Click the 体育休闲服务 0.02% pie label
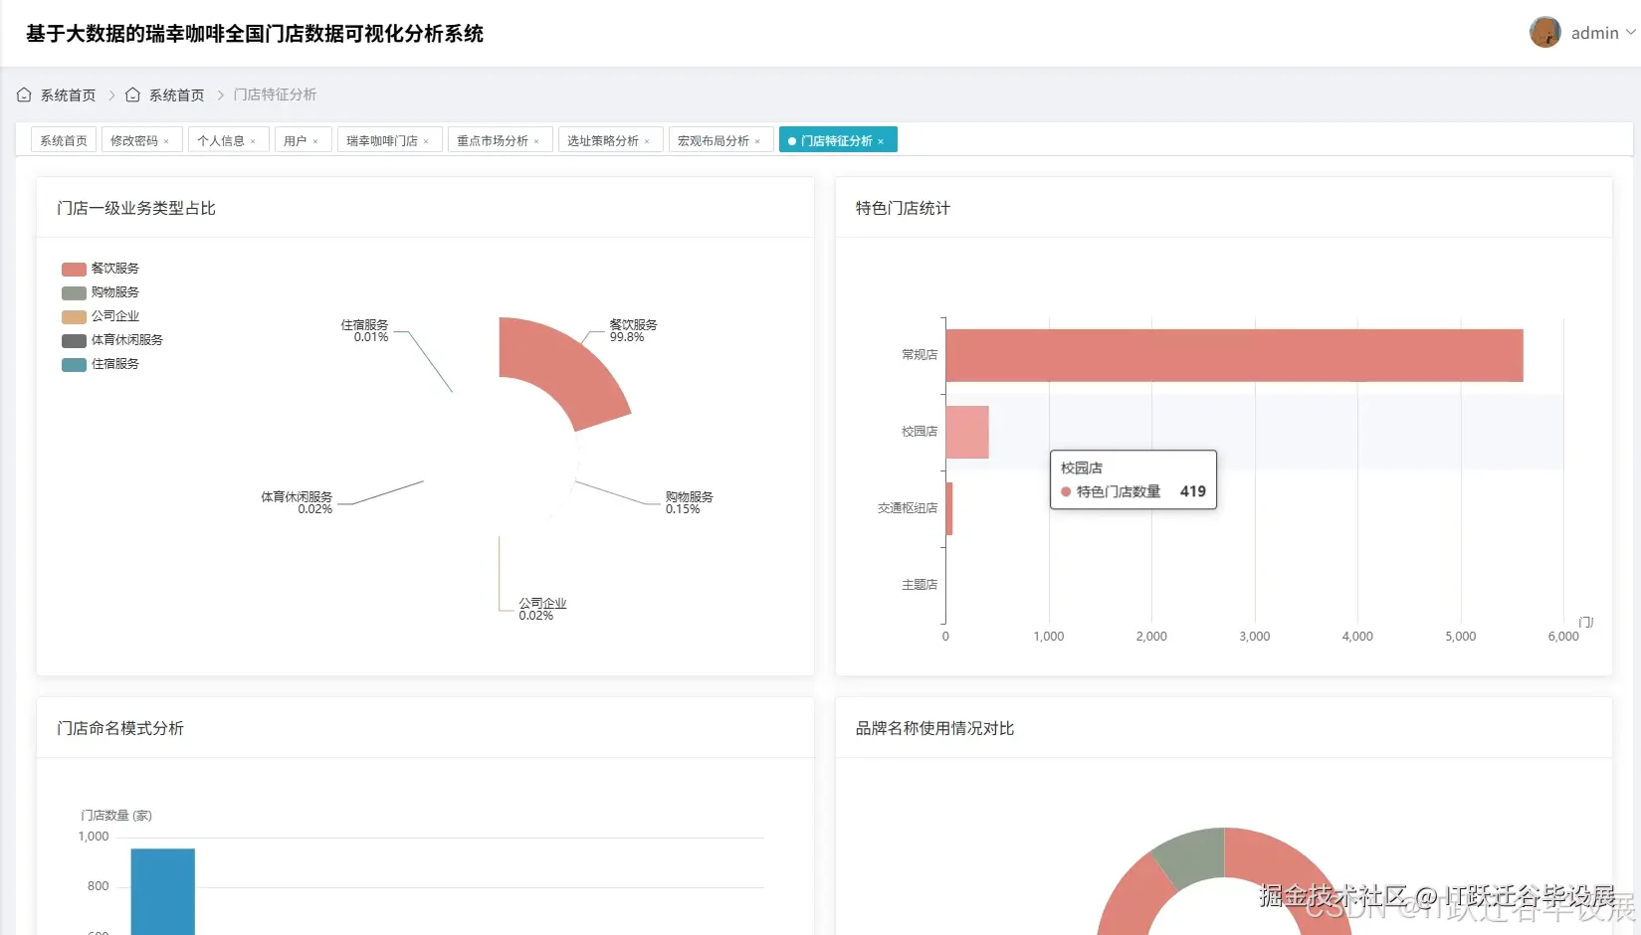 (297, 502)
